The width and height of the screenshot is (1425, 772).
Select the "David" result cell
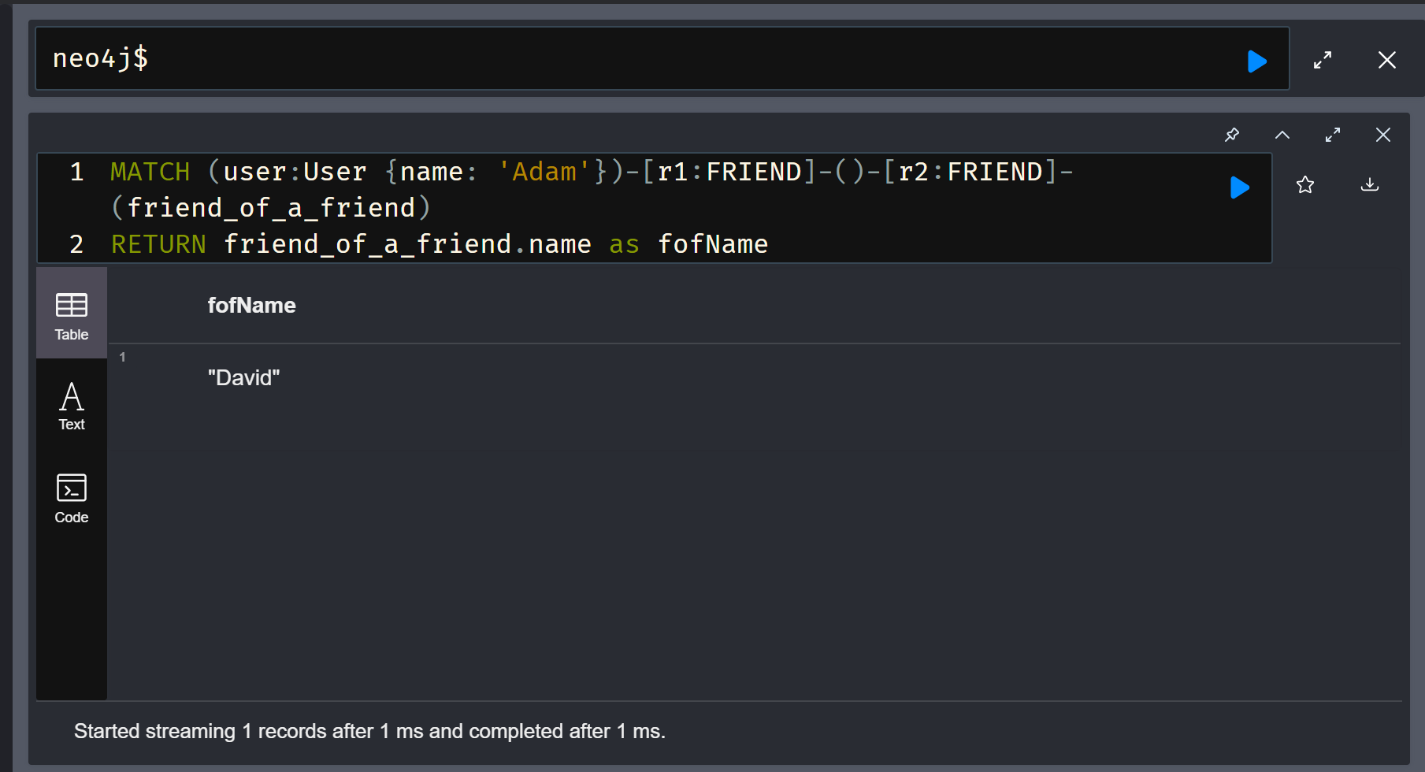244,378
